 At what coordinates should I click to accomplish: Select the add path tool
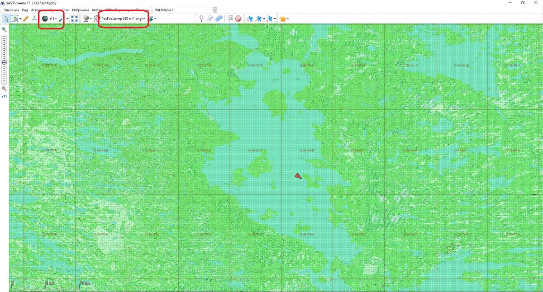(x=210, y=19)
